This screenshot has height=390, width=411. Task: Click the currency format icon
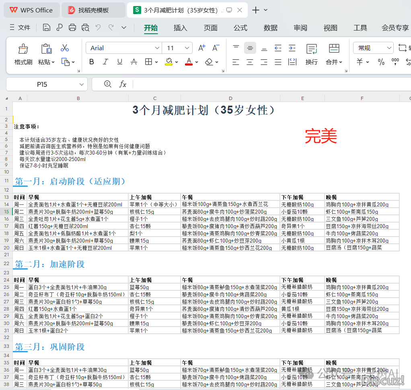point(360,62)
